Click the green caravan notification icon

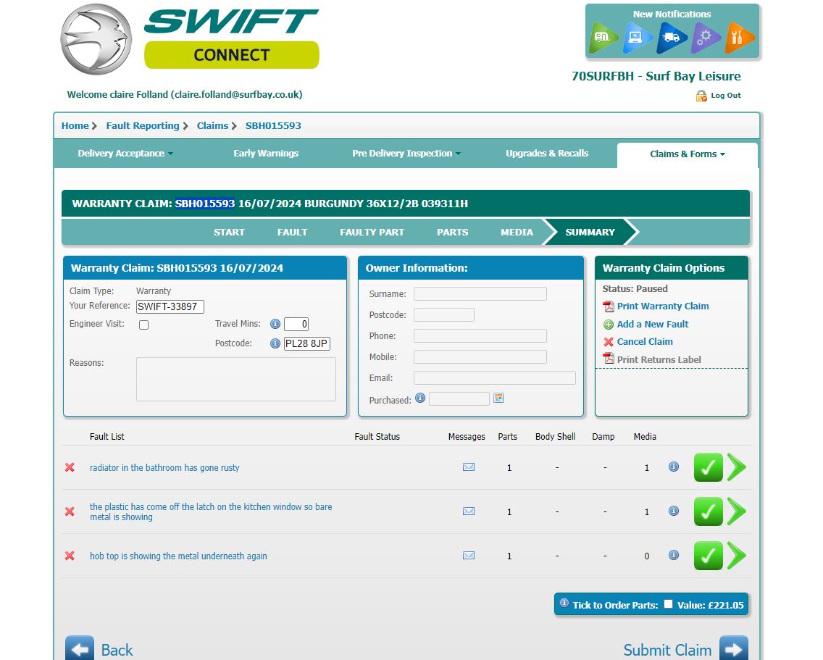(603, 38)
